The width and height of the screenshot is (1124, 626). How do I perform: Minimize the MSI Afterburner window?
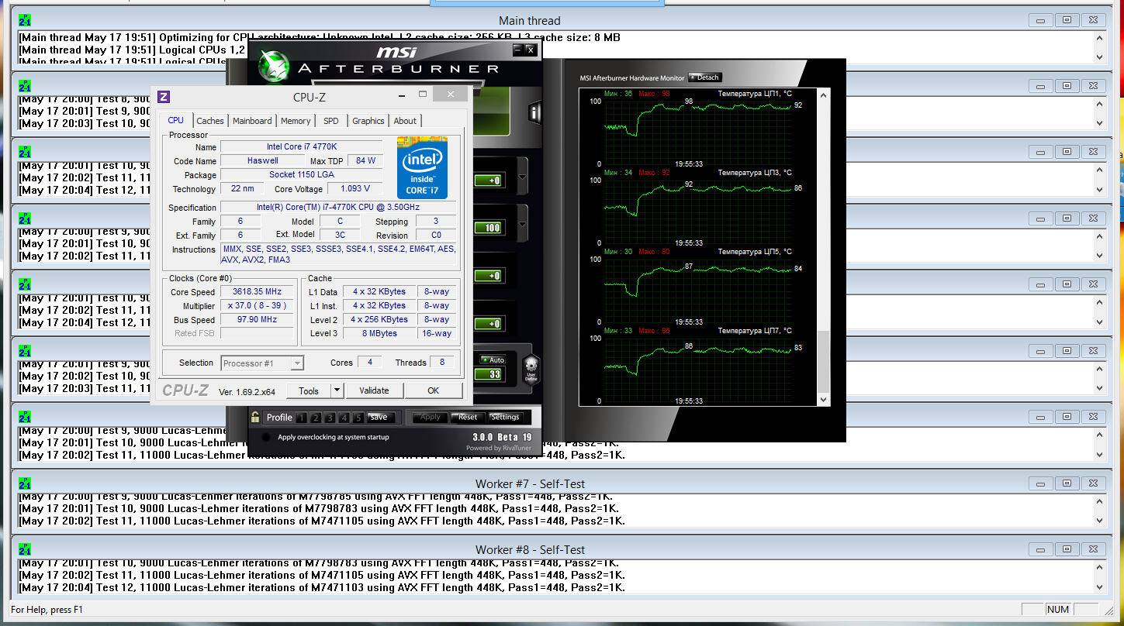(x=517, y=50)
